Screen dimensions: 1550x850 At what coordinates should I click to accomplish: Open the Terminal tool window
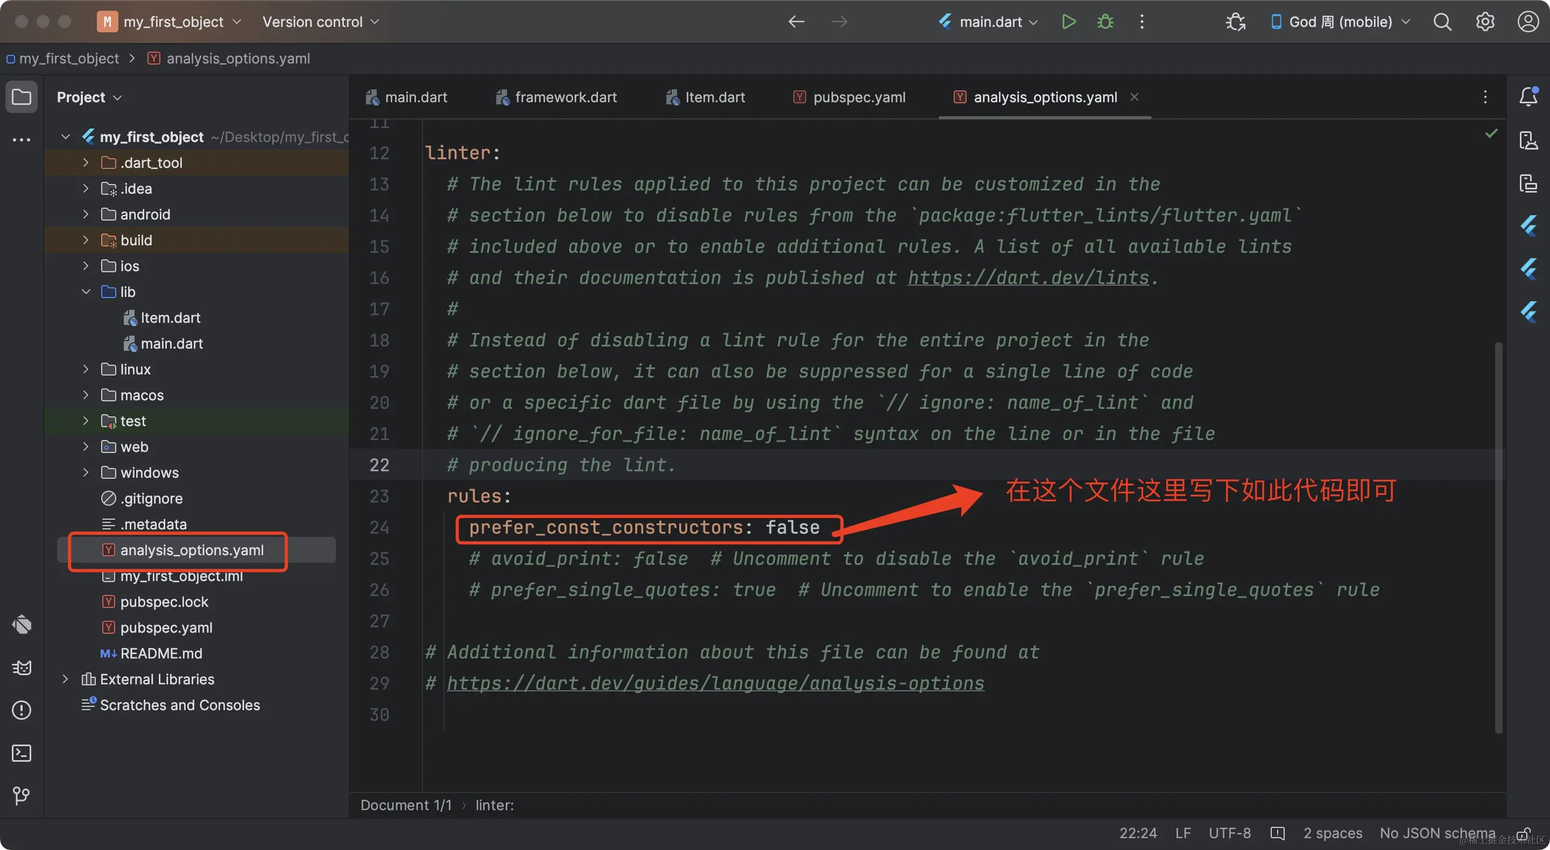pos(22,753)
